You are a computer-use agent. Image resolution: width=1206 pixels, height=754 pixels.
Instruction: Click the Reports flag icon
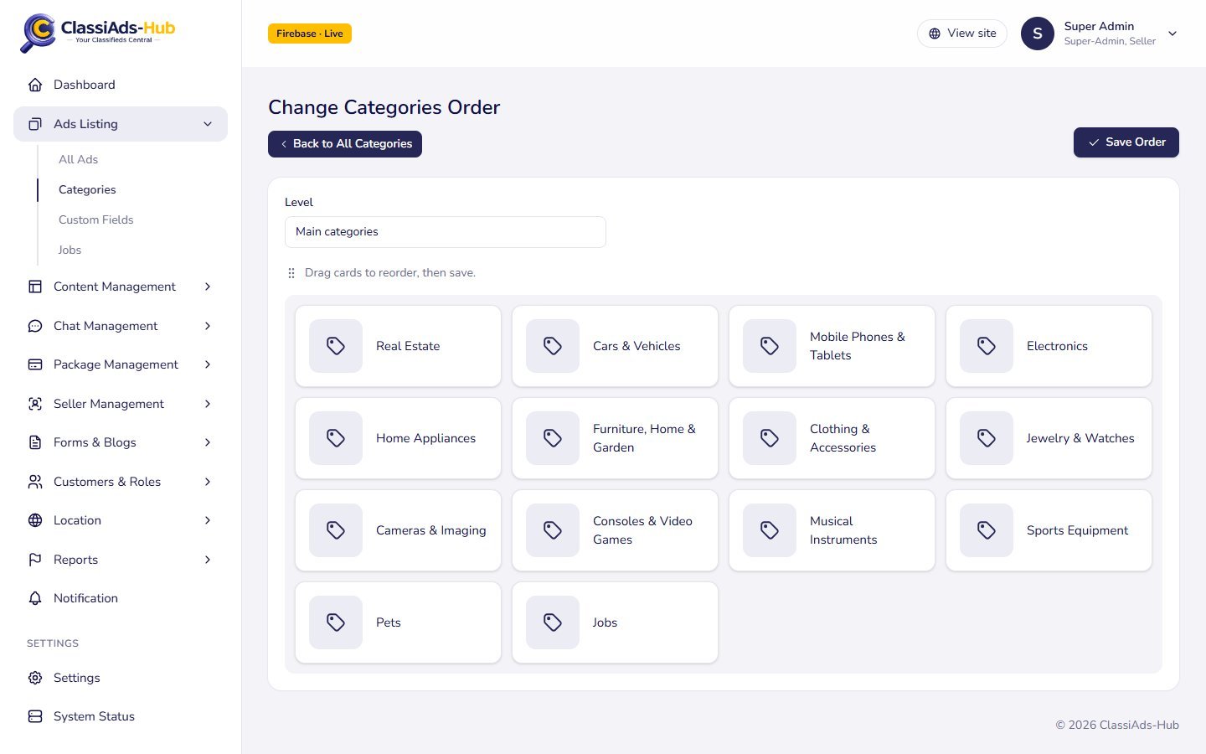(35, 560)
